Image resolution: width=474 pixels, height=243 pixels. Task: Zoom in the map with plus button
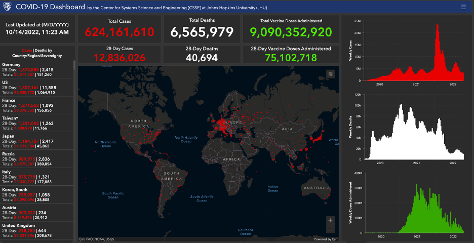coord(330,220)
